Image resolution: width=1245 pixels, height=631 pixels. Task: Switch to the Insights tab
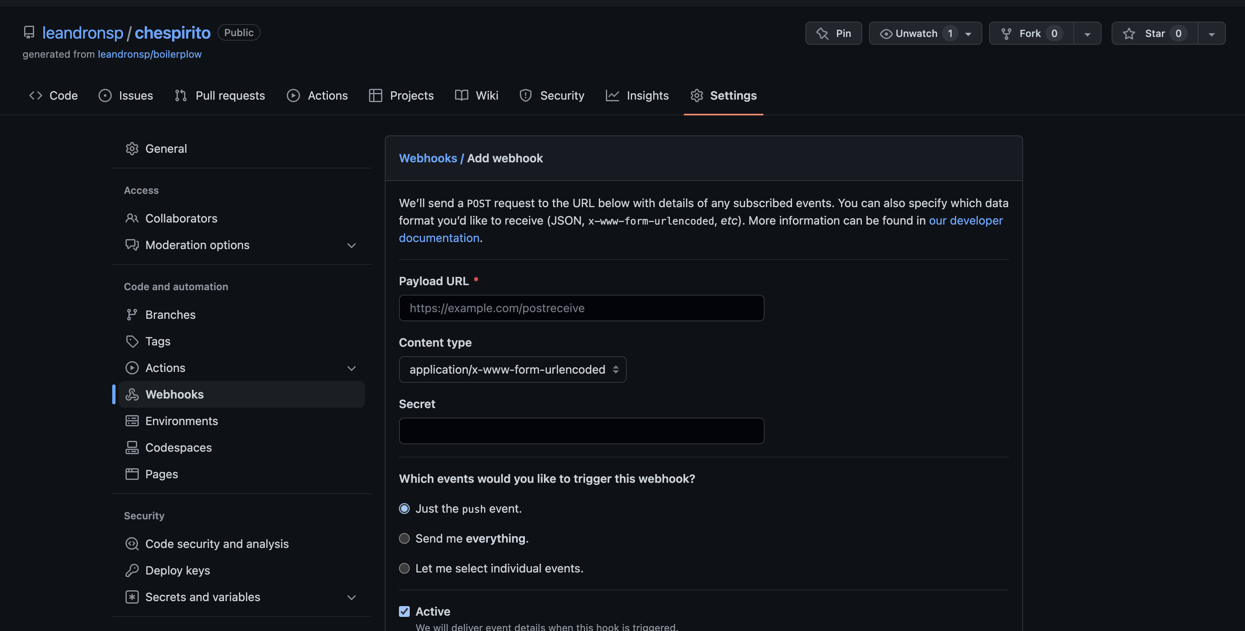click(x=637, y=95)
